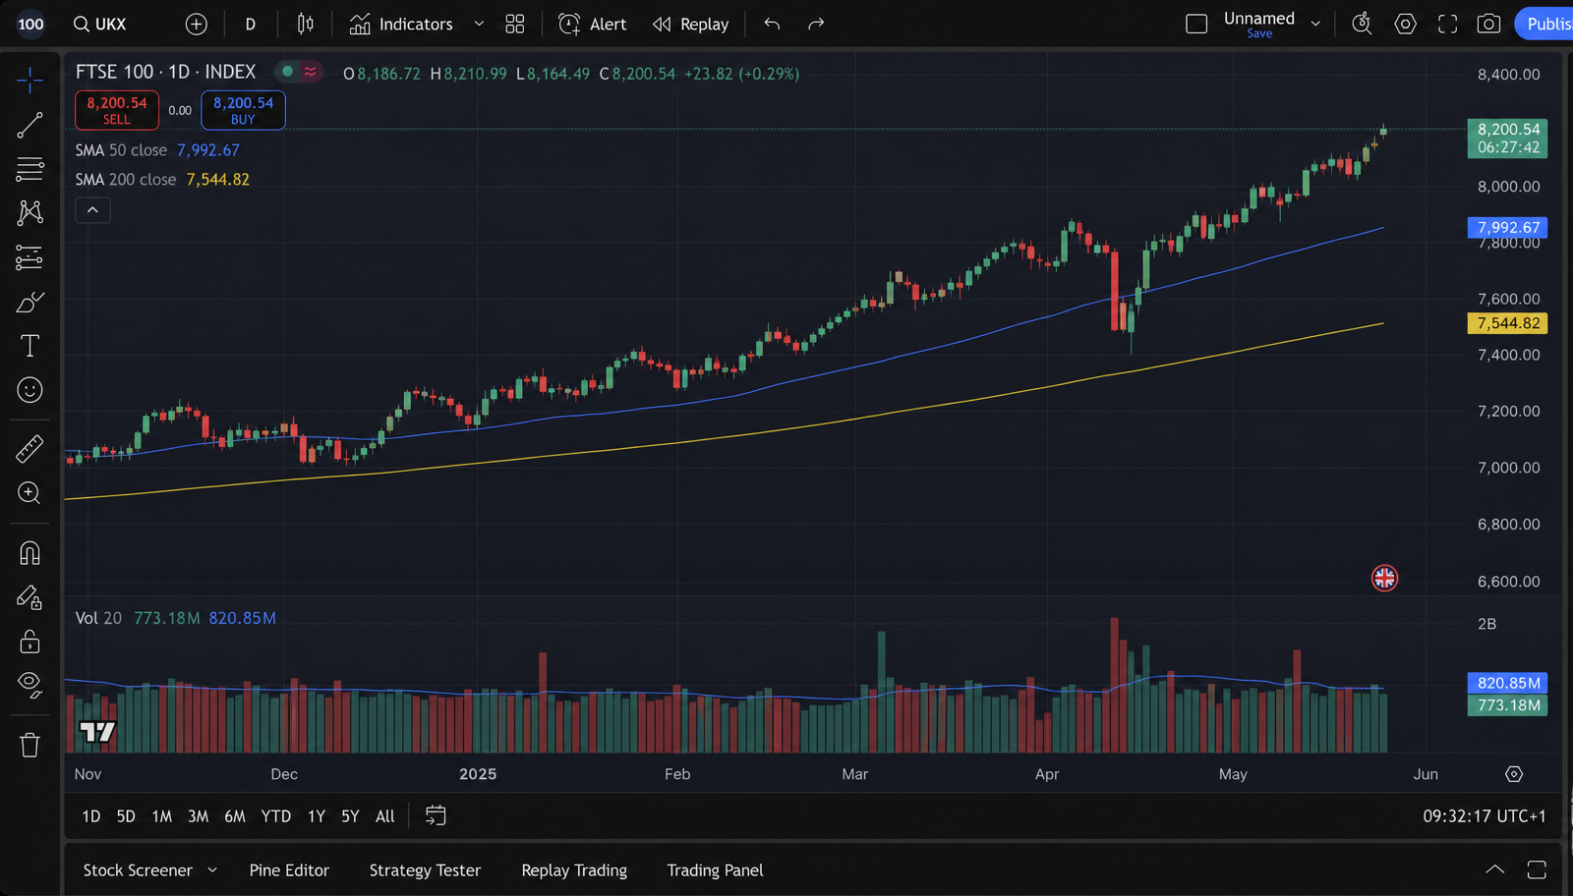This screenshot has width=1573, height=896.
Task: Open the go to date calendar icon
Action: coord(436,815)
